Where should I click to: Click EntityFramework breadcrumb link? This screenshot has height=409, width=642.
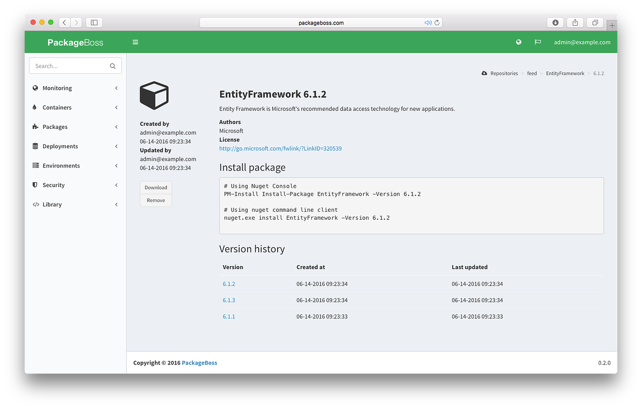pyautogui.click(x=565, y=73)
